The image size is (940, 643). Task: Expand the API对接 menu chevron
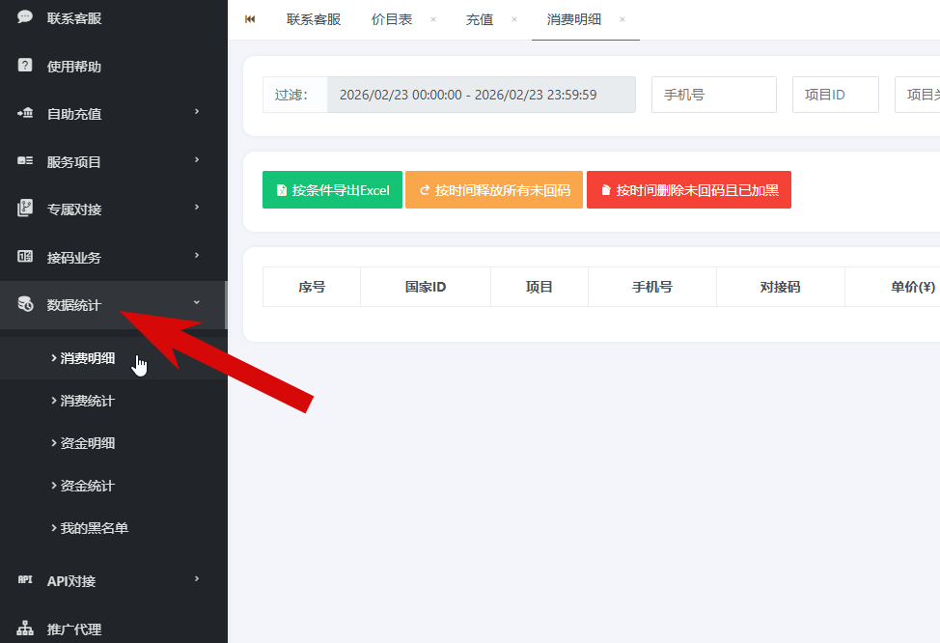pyautogui.click(x=197, y=579)
